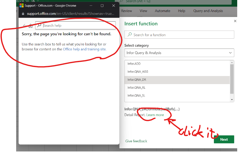Click the Give feedback link
This screenshot has width=240, height=153.
(136, 141)
